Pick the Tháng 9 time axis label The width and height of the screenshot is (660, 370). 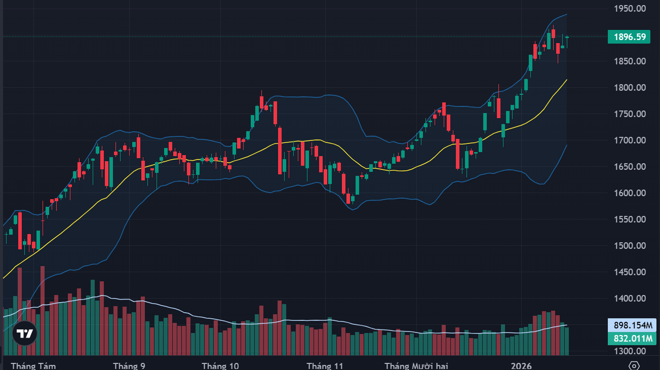click(129, 365)
